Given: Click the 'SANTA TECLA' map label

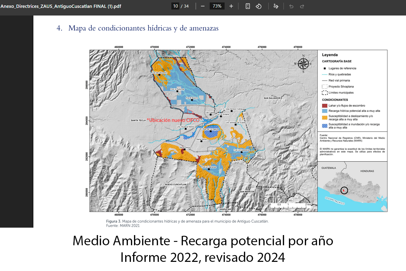Looking at the screenshot, I should coord(138,120).
